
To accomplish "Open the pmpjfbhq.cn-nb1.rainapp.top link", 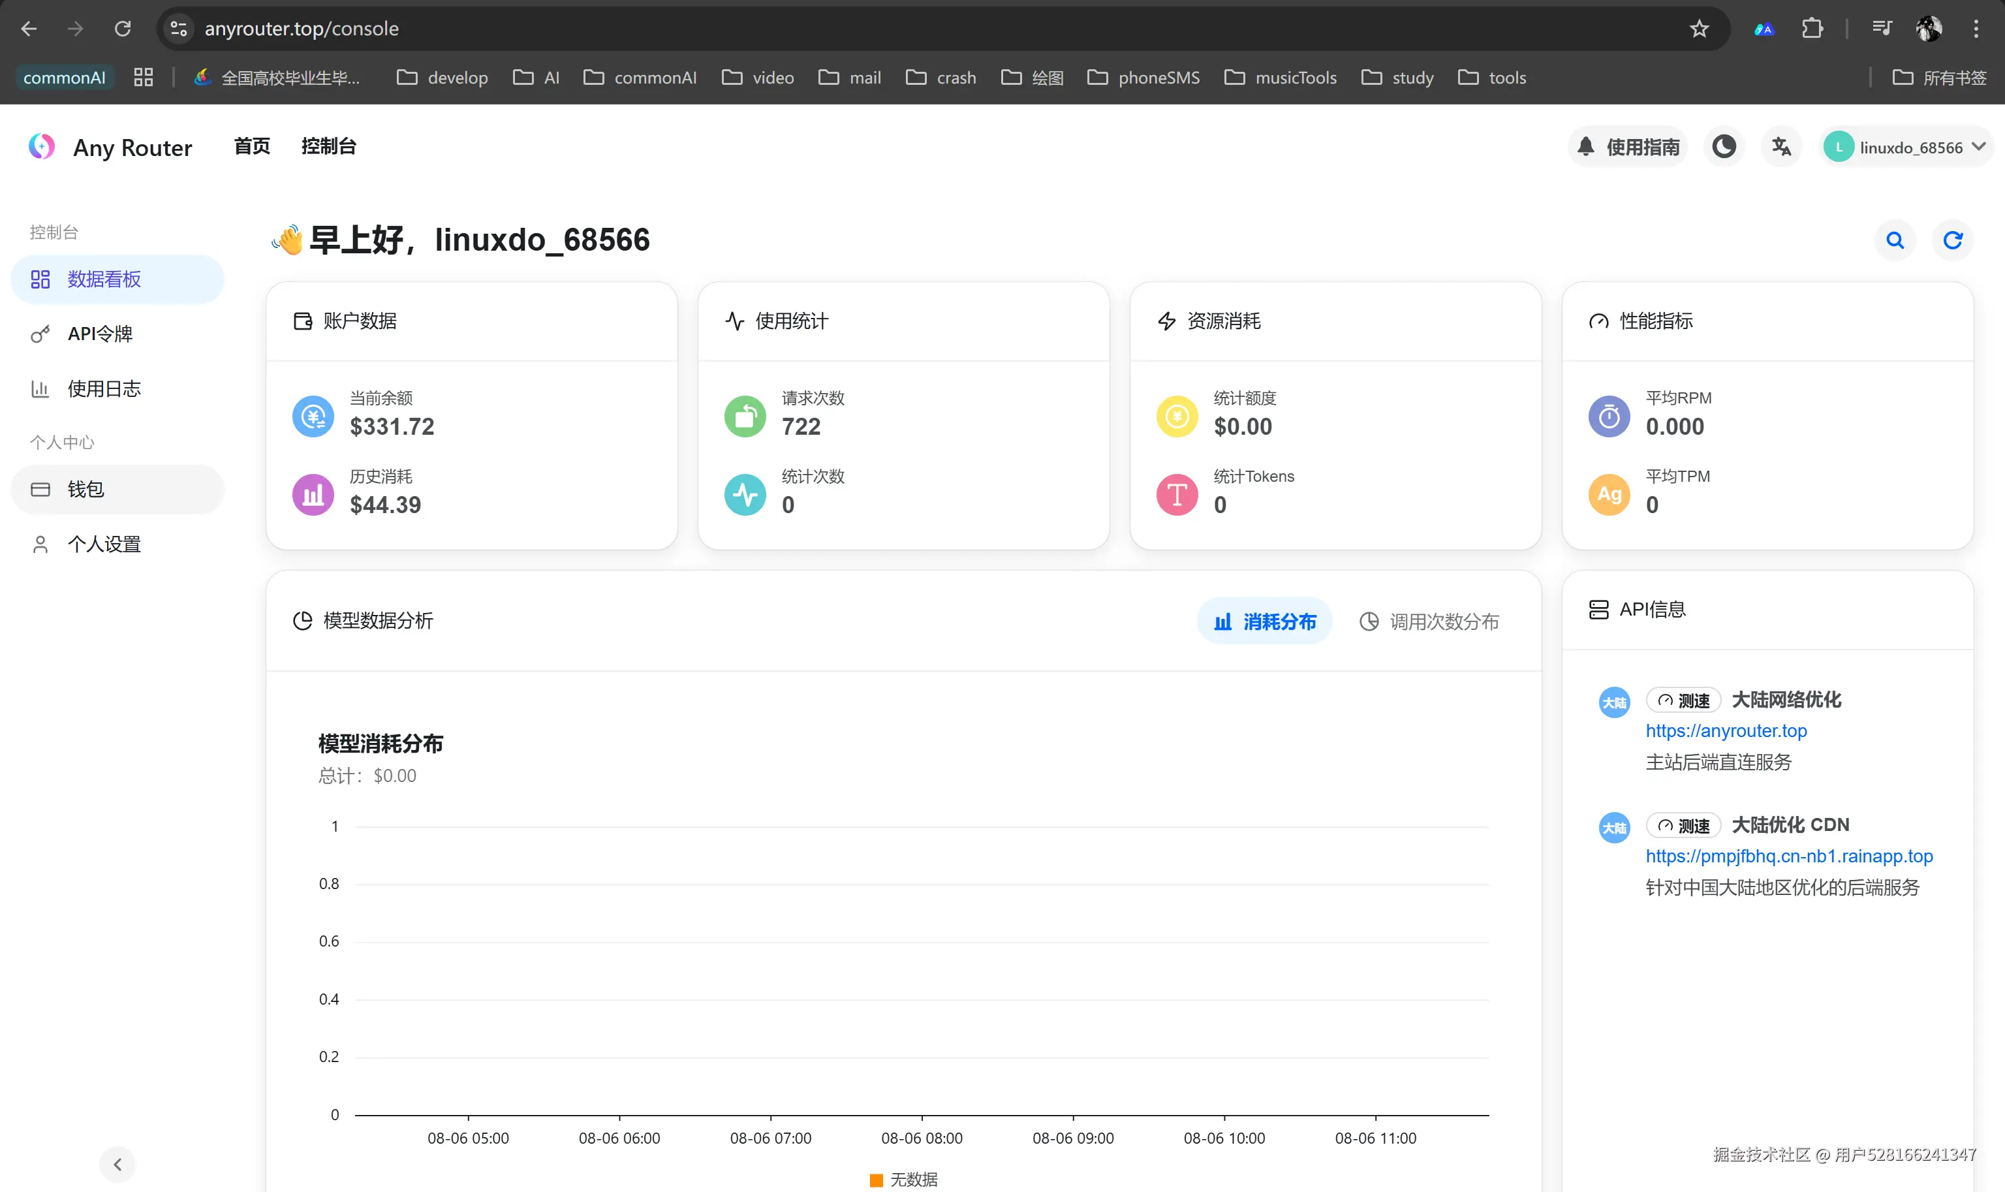I will 1788,856.
